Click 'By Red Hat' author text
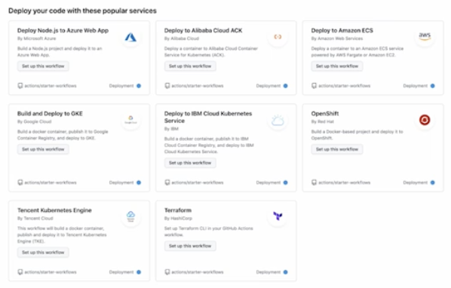The width and height of the screenshot is (451, 288). point(323,121)
